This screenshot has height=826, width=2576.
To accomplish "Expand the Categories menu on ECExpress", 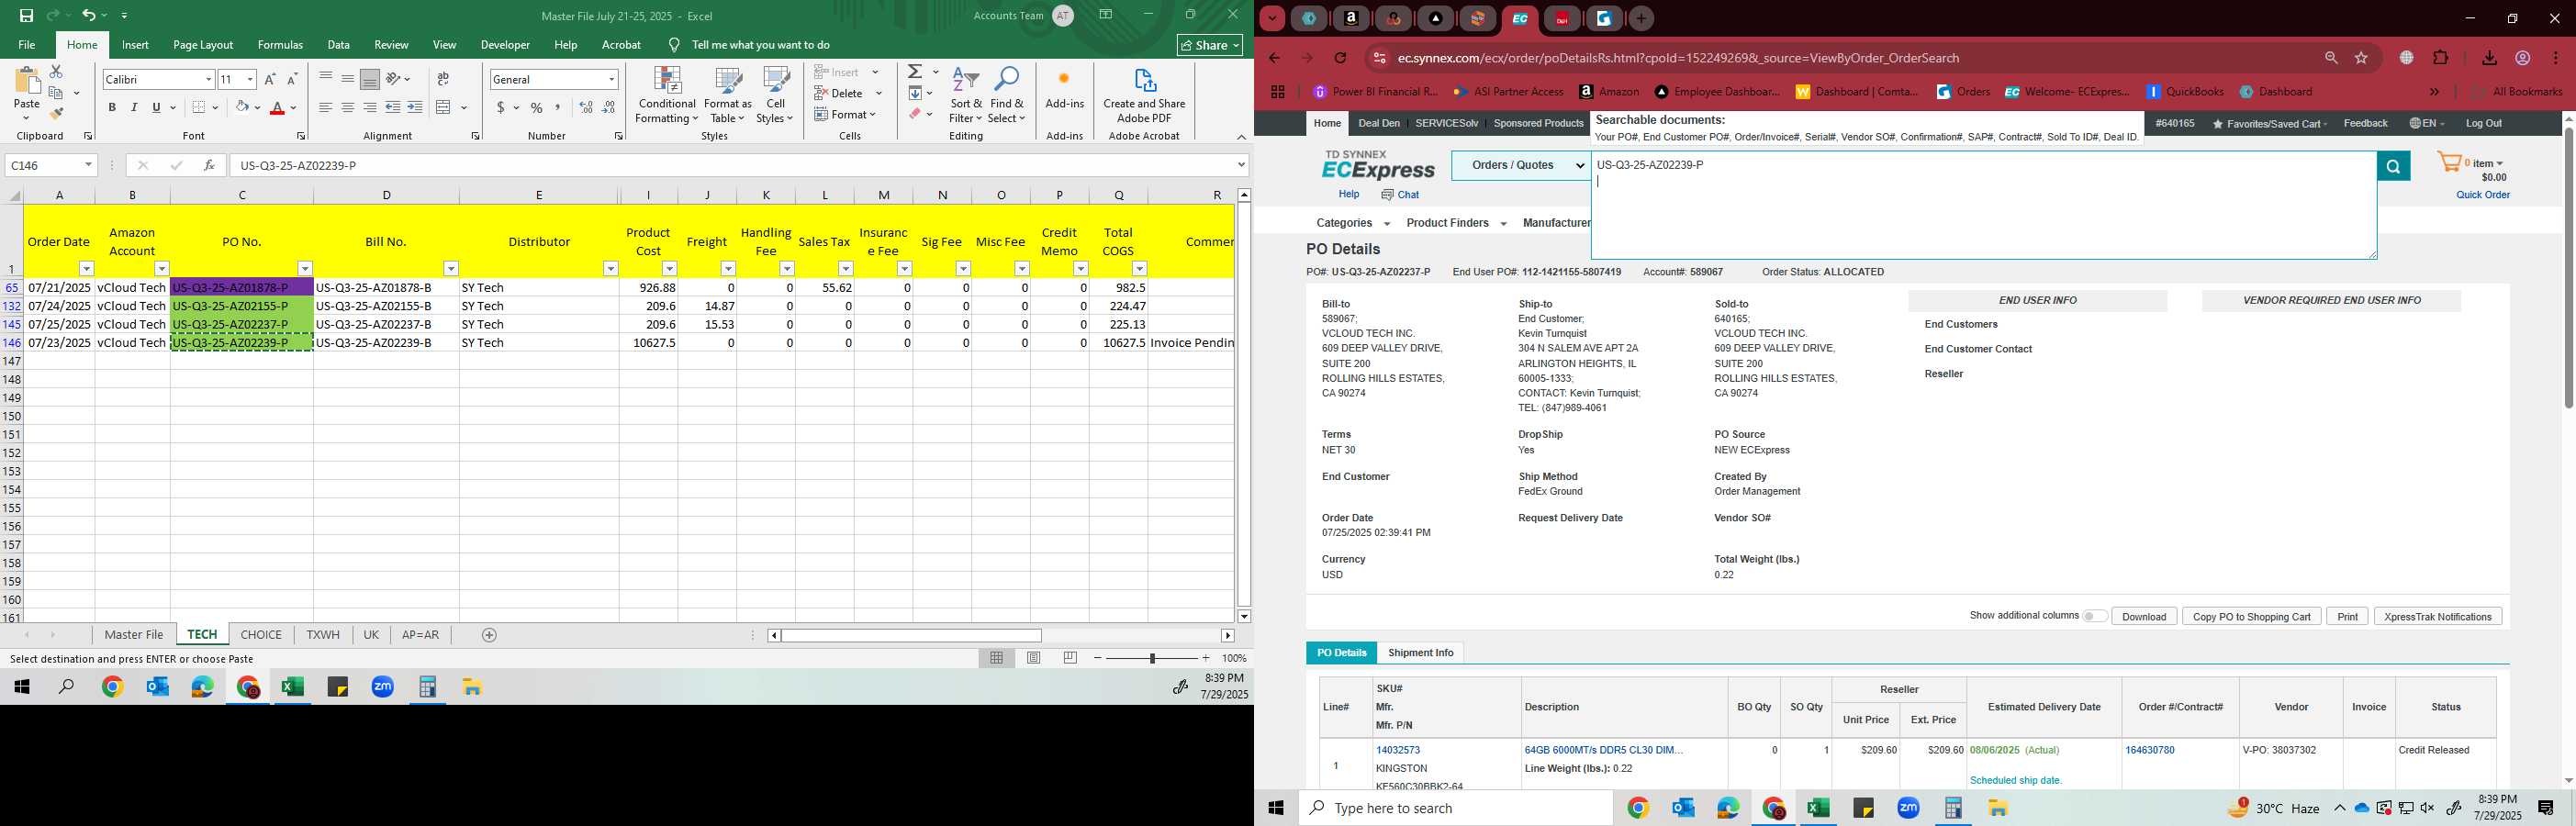I will pos(1353,223).
